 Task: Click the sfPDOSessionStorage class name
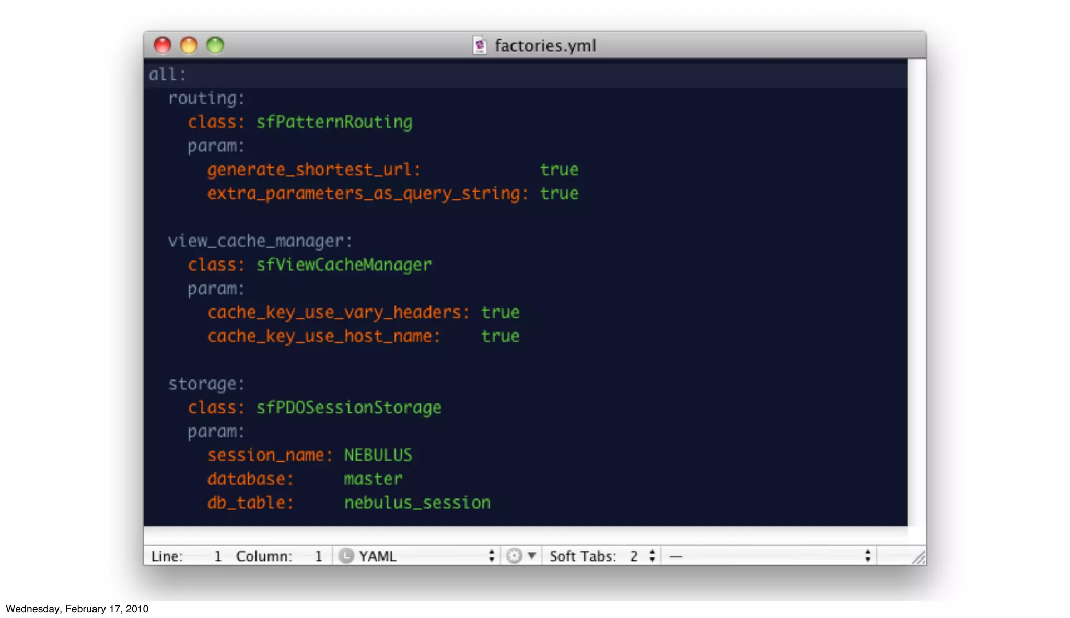(x=348, y=408)
